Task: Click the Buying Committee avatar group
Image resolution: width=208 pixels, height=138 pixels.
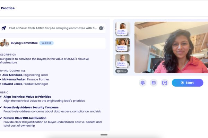Action: pyautogui.click(x=4, y=43)
